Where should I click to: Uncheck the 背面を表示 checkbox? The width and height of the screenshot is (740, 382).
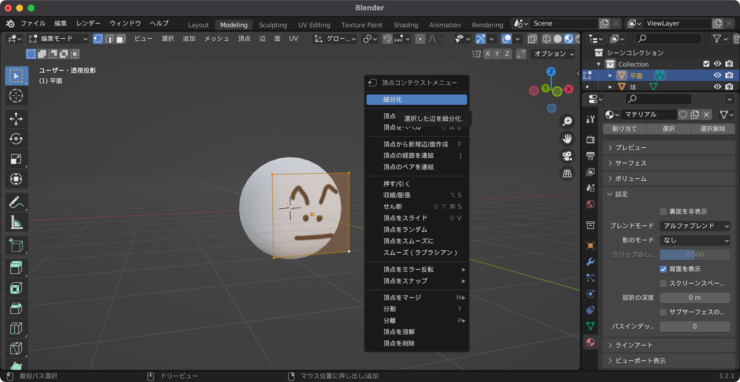[x=664, y=269]
